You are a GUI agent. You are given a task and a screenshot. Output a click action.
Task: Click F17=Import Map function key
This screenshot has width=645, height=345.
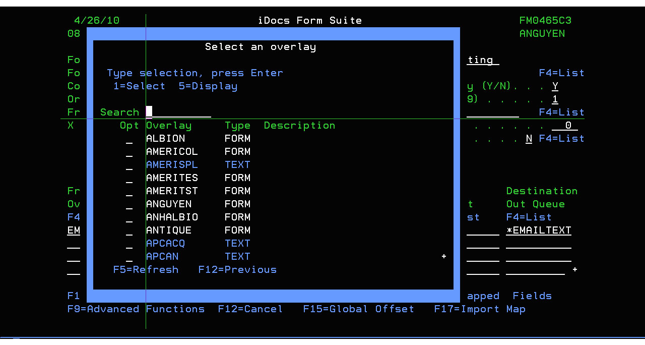click(x=479, y=309)
